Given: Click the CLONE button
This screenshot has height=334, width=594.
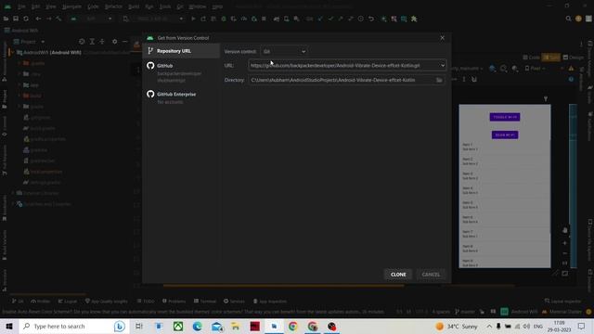Looking at the screenshot, I should [x=398, y=275].
